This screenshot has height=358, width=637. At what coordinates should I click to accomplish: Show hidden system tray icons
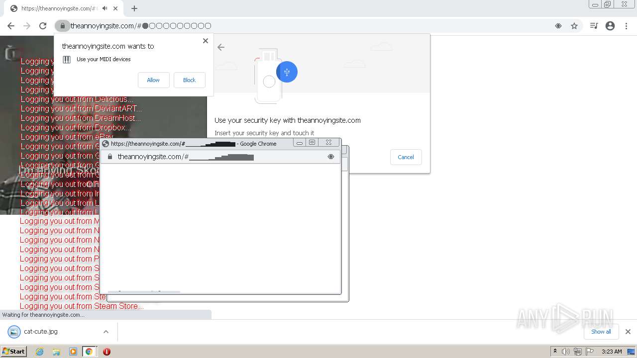pos(555,352)
